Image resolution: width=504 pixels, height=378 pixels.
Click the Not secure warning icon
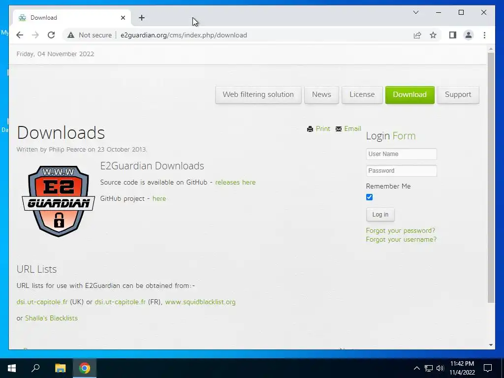click(71, 35)
